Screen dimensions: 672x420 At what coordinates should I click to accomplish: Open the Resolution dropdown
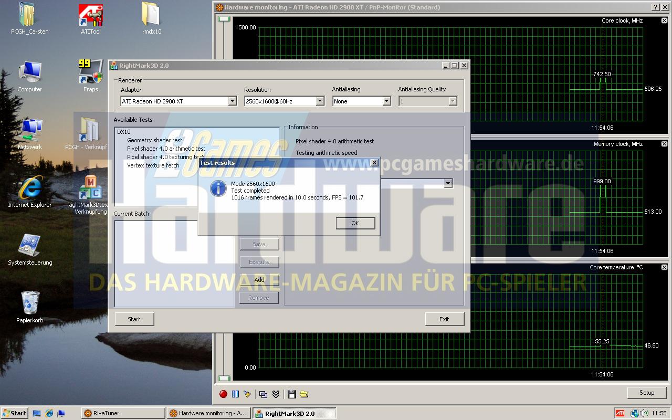click(x=320, y=101)
